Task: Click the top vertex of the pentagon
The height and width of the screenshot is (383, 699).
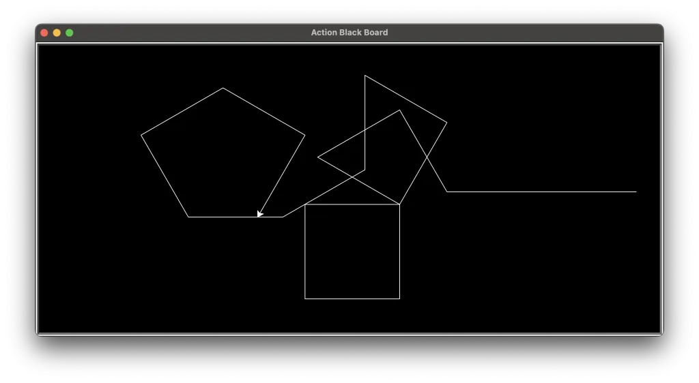Action: [x=223, y=88]
